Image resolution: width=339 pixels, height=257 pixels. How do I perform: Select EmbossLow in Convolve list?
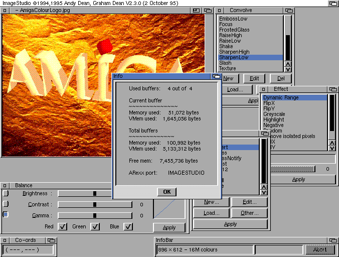[x=250, y=19]
